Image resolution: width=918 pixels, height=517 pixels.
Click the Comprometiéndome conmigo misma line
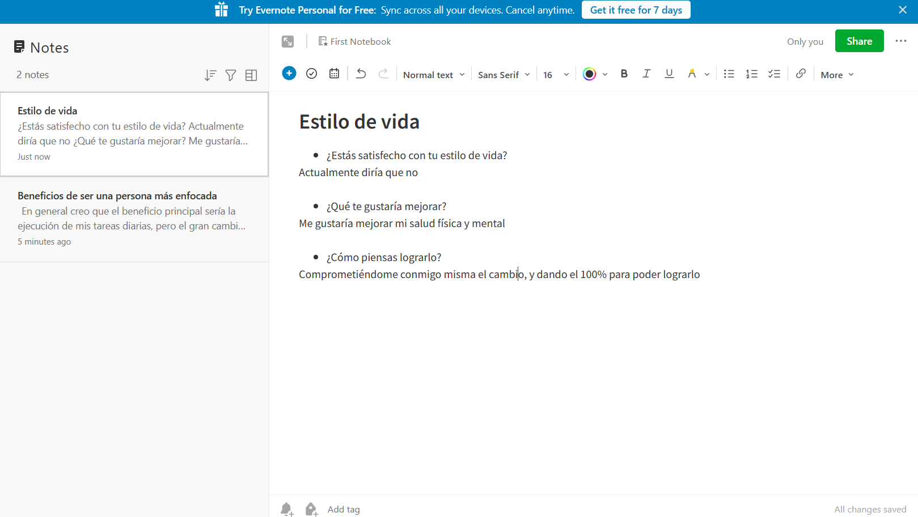(x=500, y=275)
